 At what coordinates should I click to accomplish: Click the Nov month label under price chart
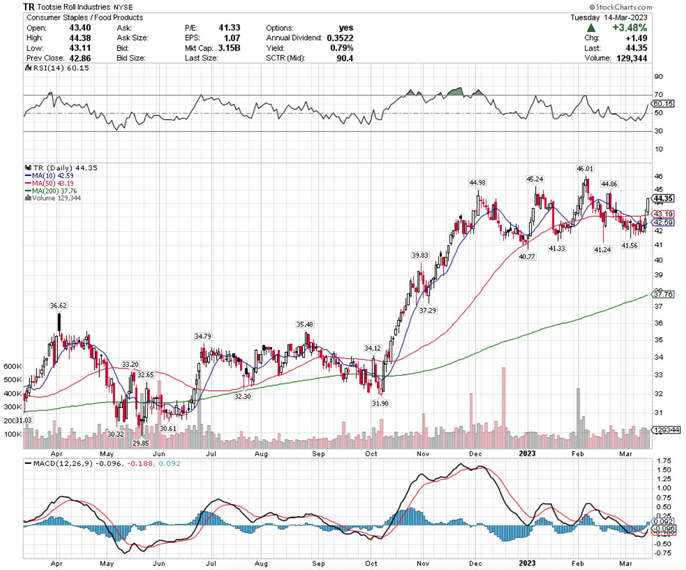pos(423,454)
